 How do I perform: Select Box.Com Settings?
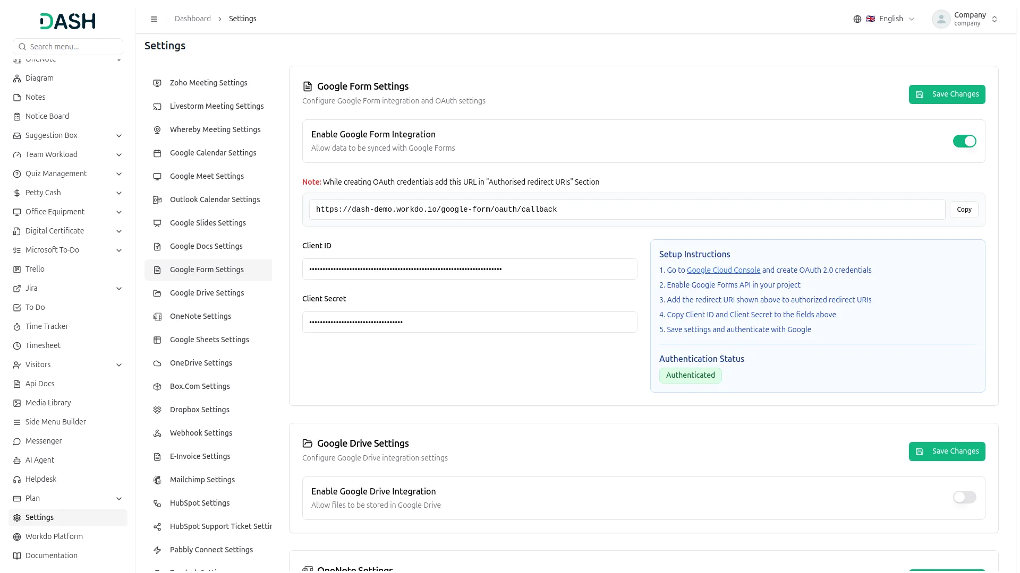point(208,387)
